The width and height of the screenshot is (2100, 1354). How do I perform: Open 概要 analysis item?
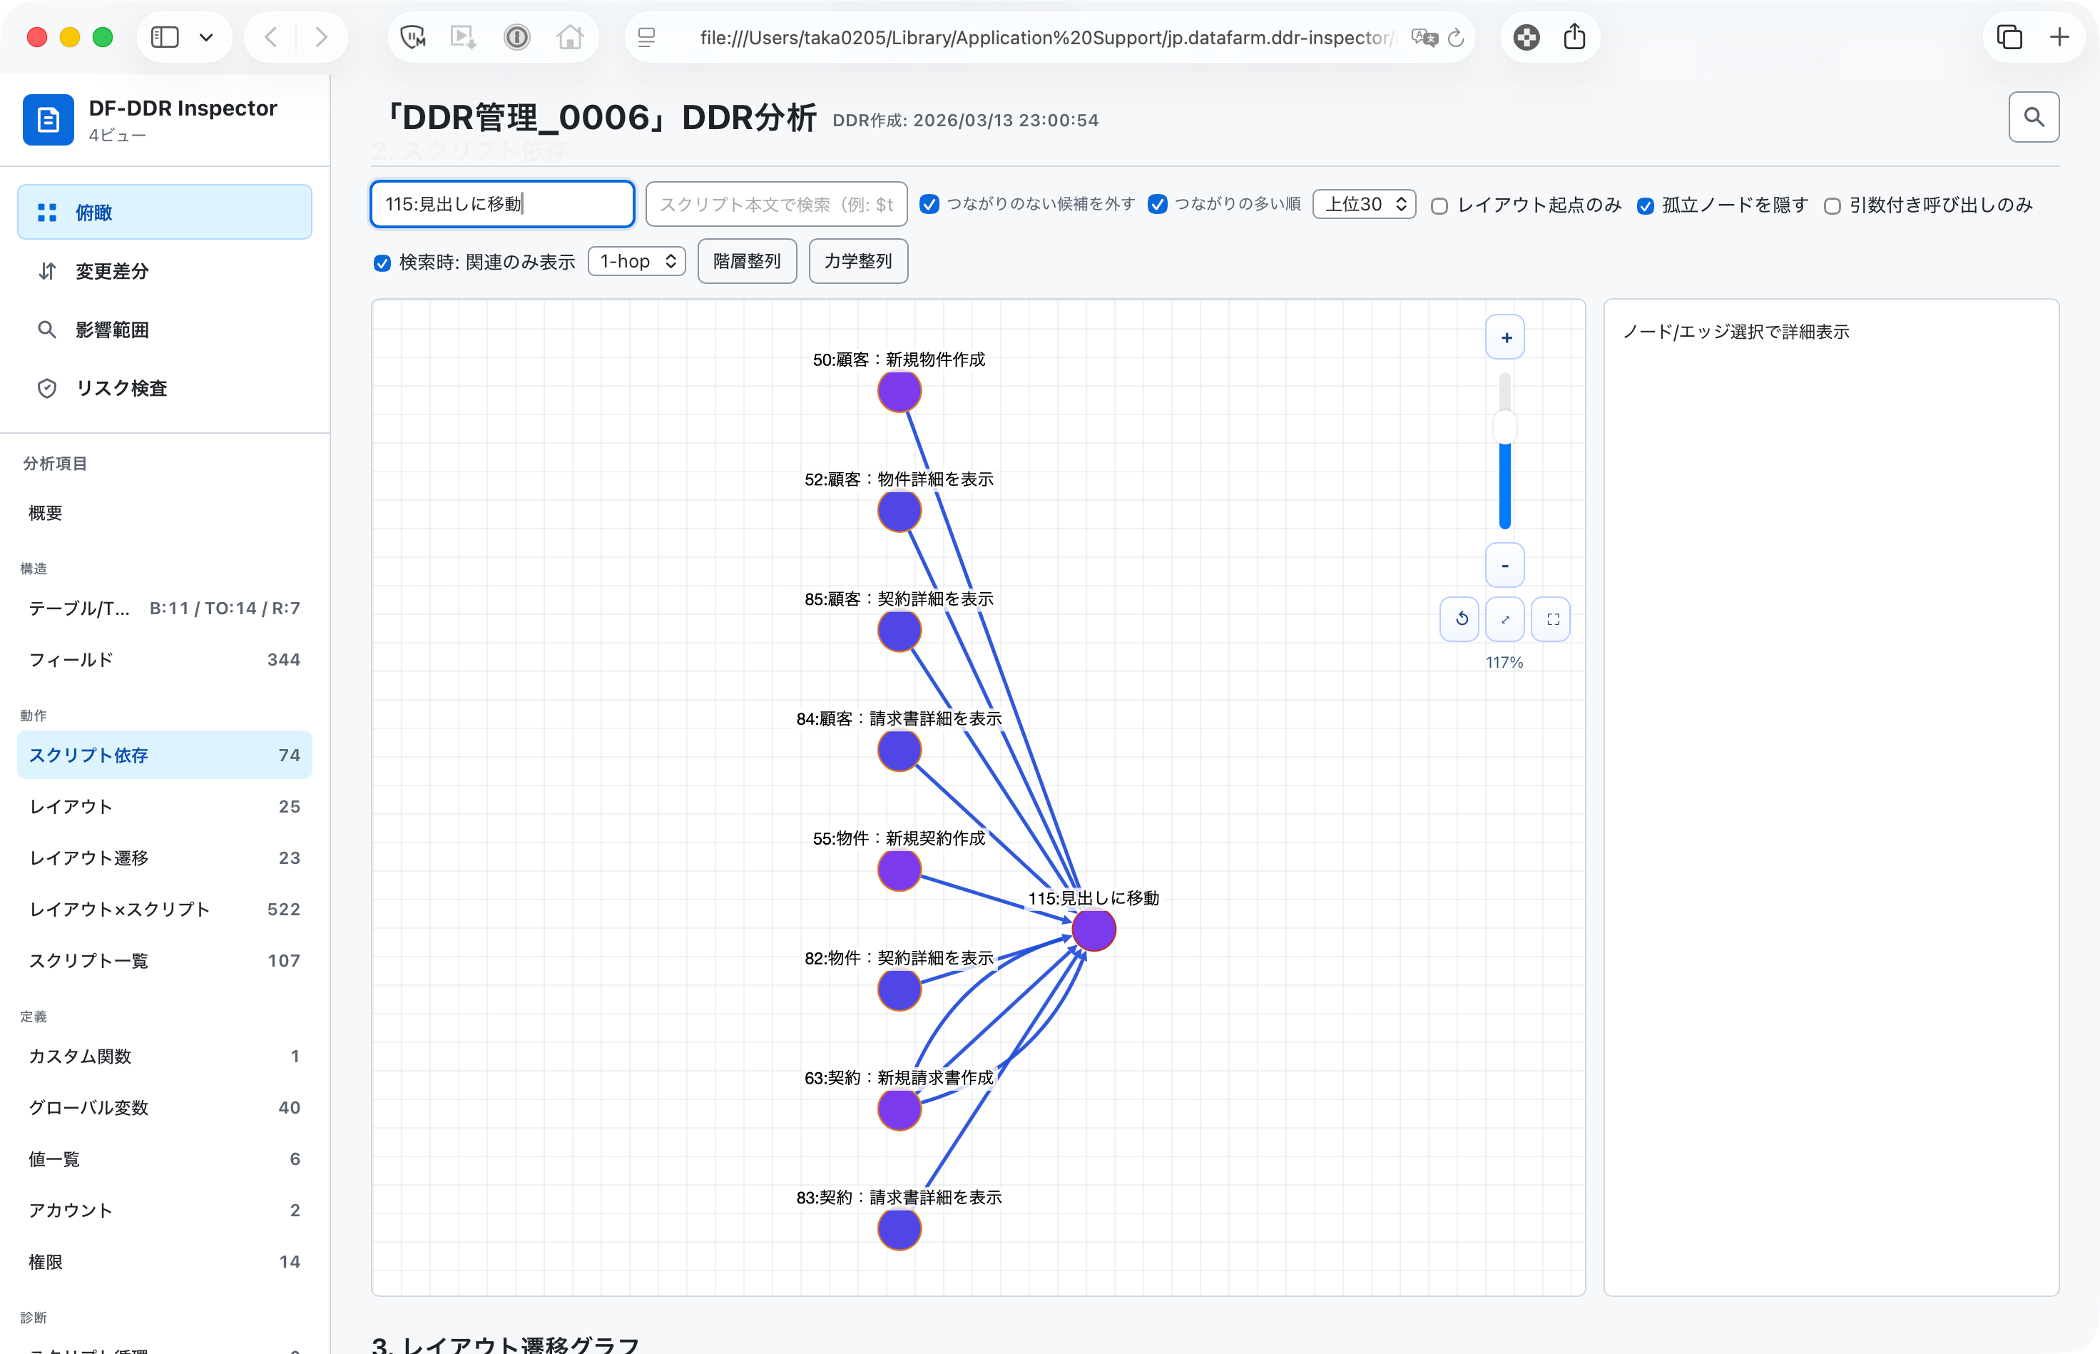point(164,513)
